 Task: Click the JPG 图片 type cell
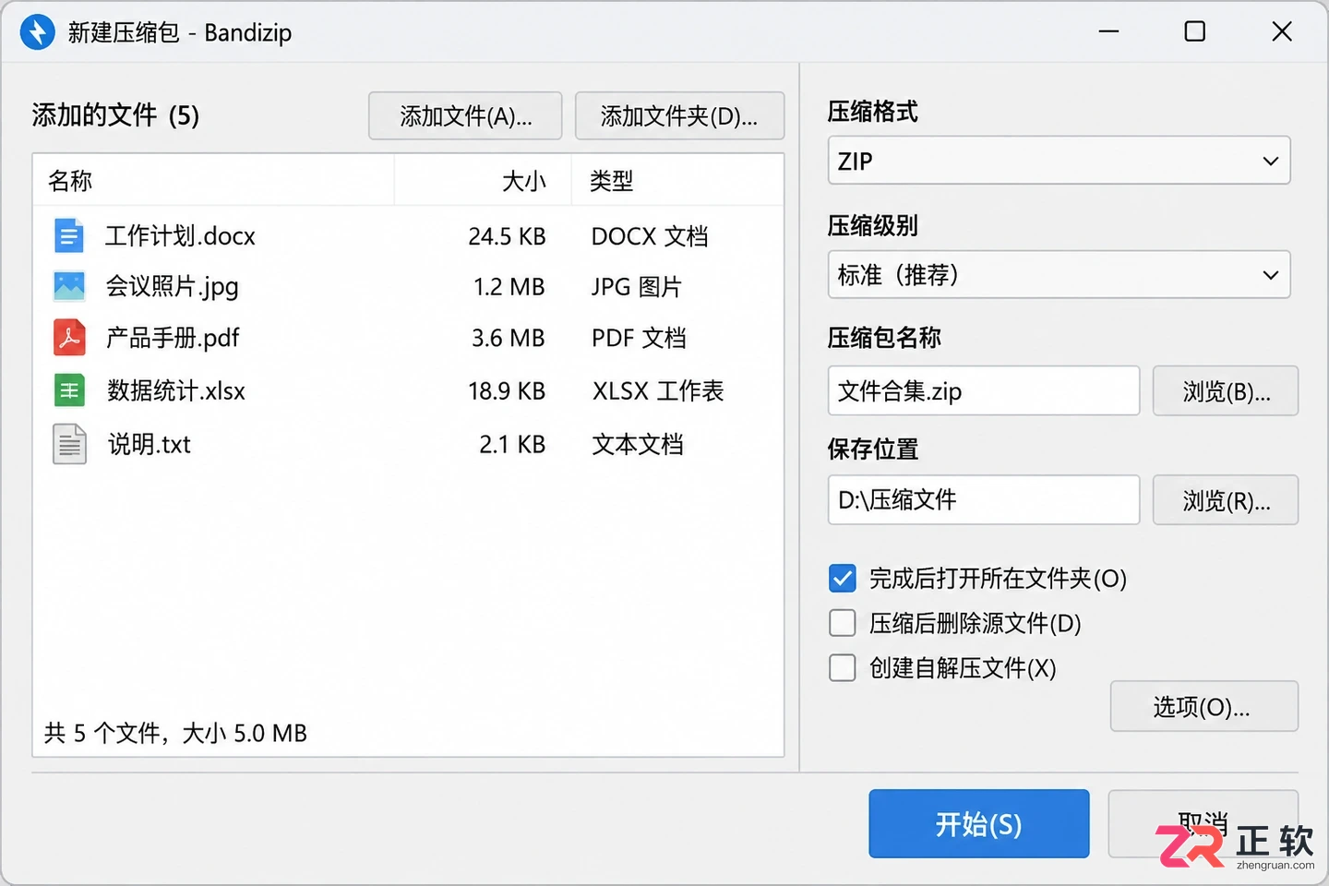coord(636,287)
